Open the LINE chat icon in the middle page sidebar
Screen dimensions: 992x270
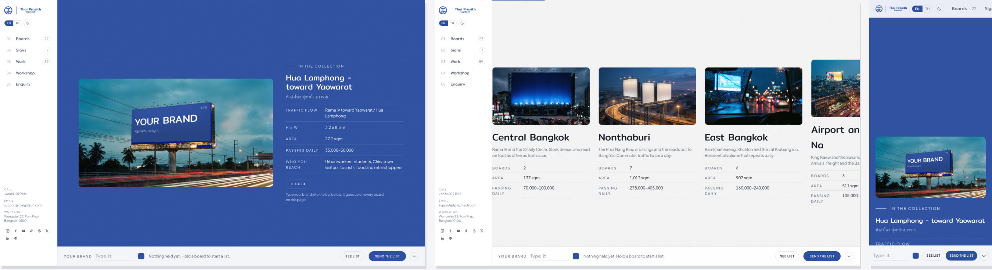pos(450,238)
